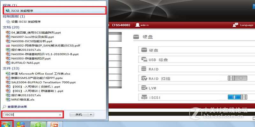Open the LVM row in NAS settings
The height and width of the screenshot is (127, 255).
click(x=196, y=88)
